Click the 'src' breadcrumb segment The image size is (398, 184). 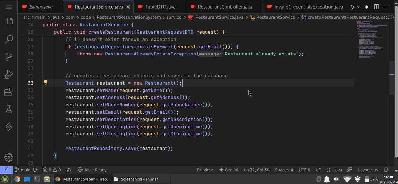point(26,17)
